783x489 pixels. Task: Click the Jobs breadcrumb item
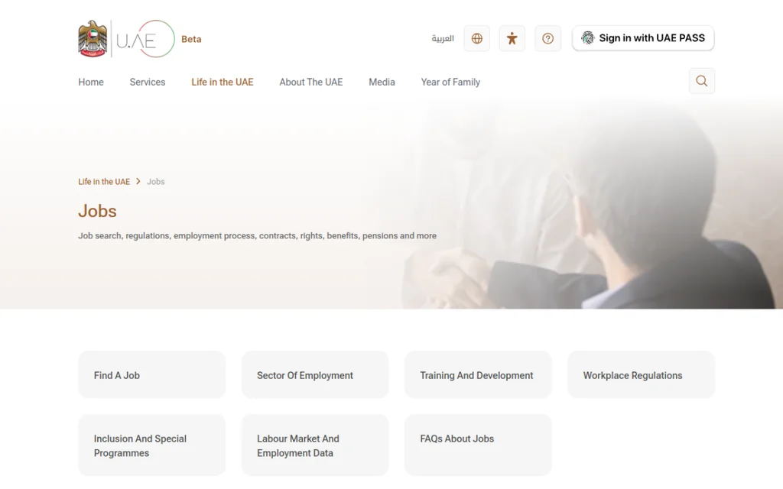pyautogui.click(x=156, y=182)
